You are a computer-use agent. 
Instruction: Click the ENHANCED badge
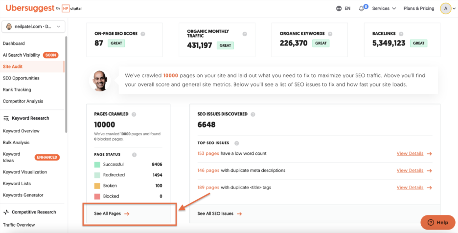pos(47,157)
